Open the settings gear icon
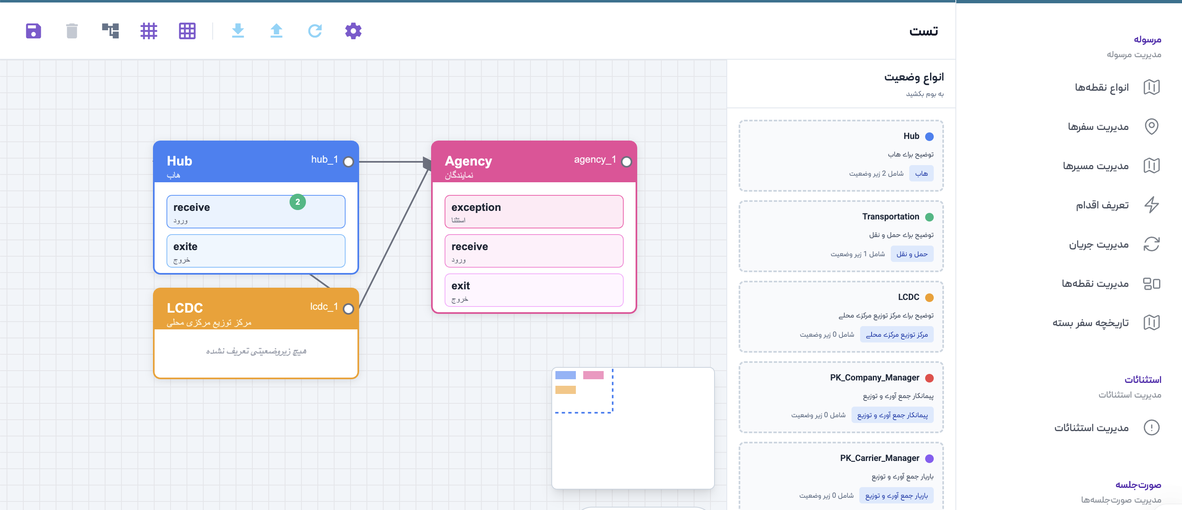Viewport: 1182px width, 510px height. tap(353, 31)
